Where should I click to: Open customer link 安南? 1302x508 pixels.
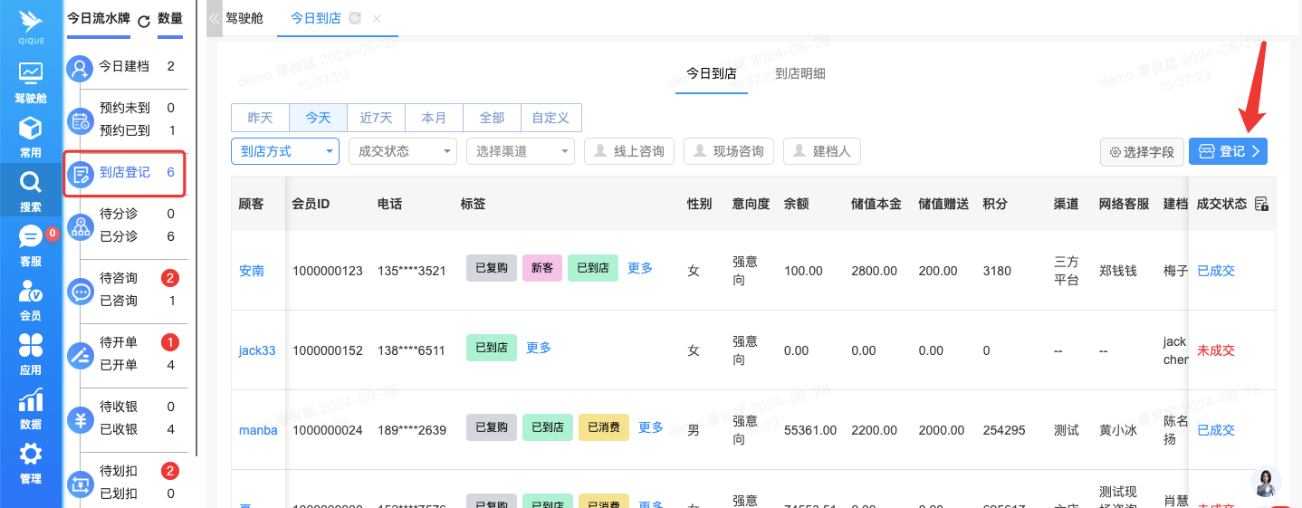252,270
